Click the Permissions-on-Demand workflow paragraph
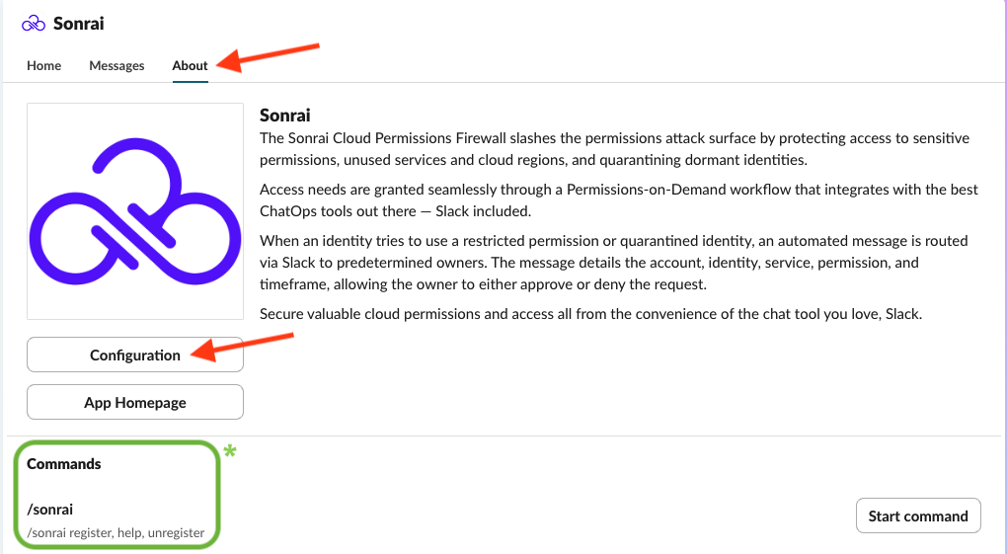The image size is (1007, 554). pyautogui.click(x=618, y=200)
